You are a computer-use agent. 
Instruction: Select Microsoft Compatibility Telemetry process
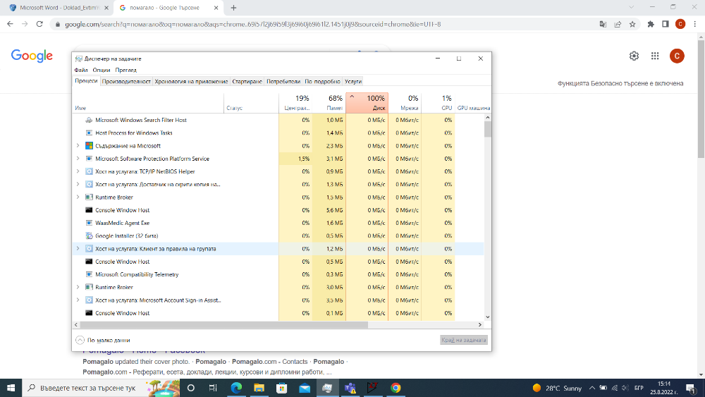(x=278, y=274)
